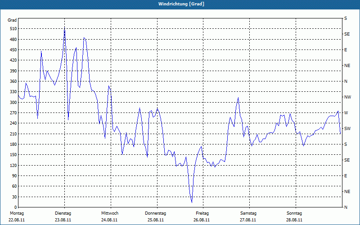Click the 0 label at the axis origin
The image size is (360, 225).
15,207
